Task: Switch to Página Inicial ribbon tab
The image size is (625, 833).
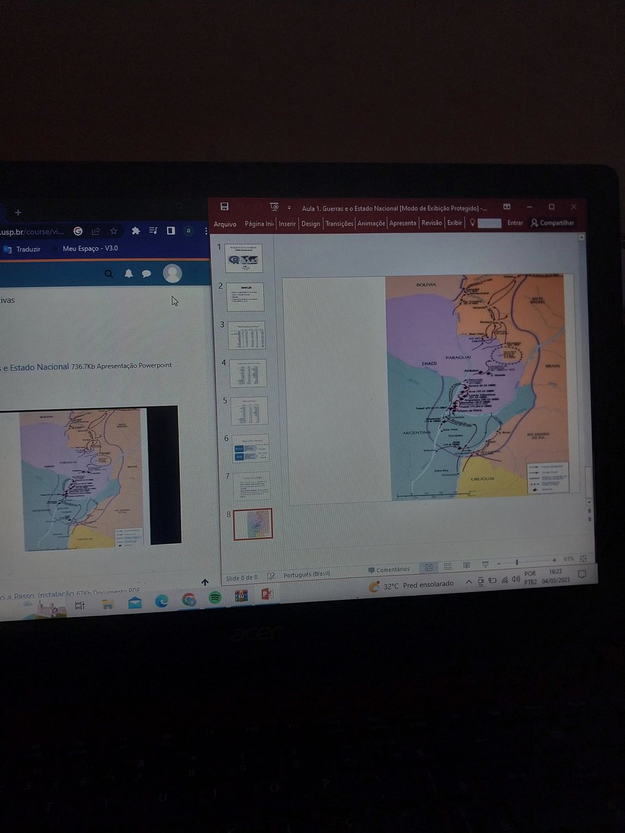Action: click(x=259, y=224)
